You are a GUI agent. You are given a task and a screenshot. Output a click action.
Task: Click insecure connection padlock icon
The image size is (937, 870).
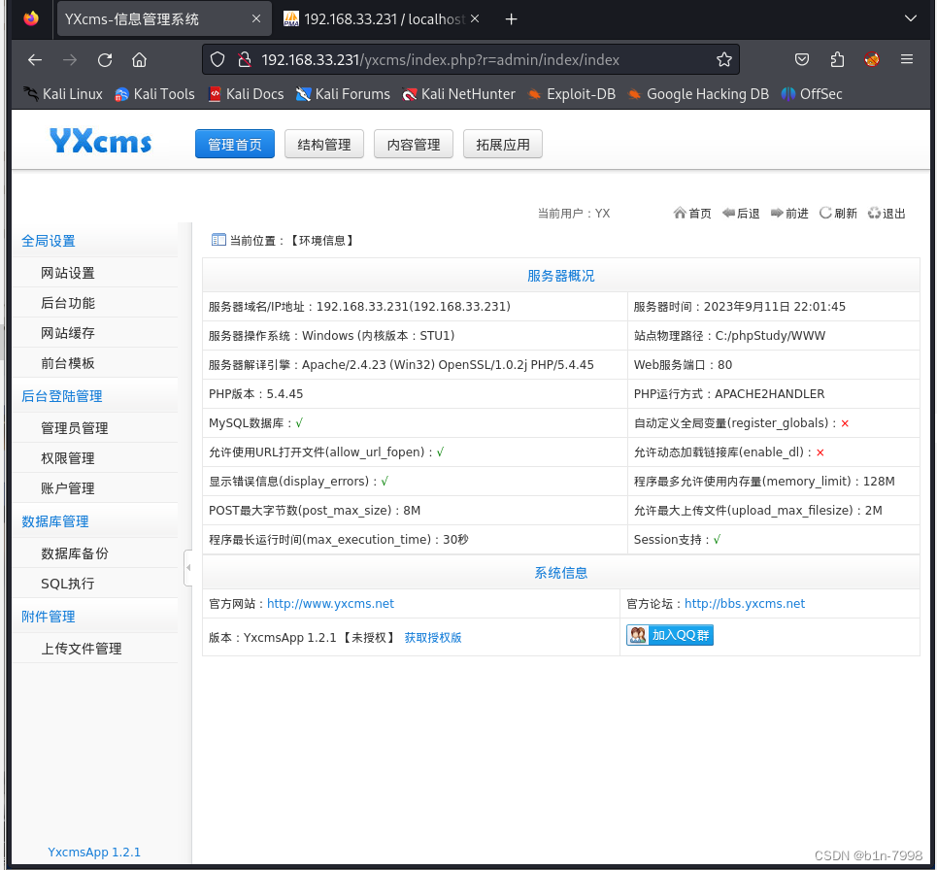point(244,60)
